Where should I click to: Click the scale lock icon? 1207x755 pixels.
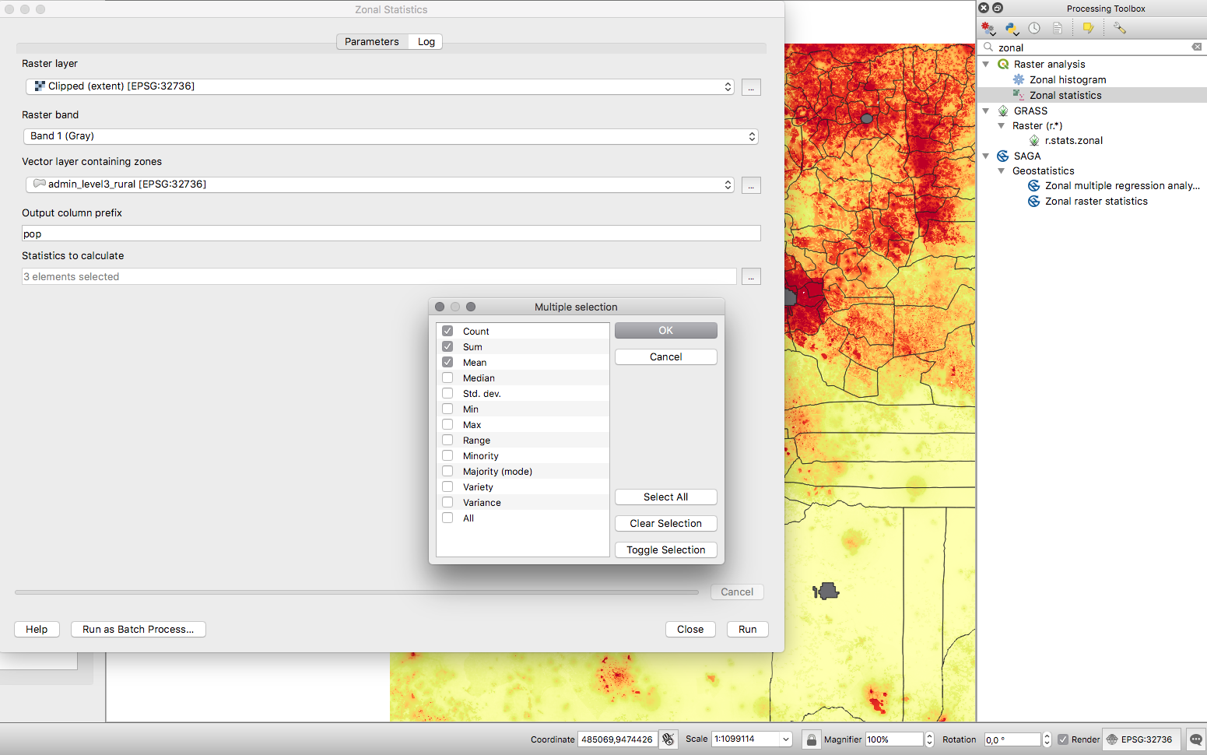point(811,739)
